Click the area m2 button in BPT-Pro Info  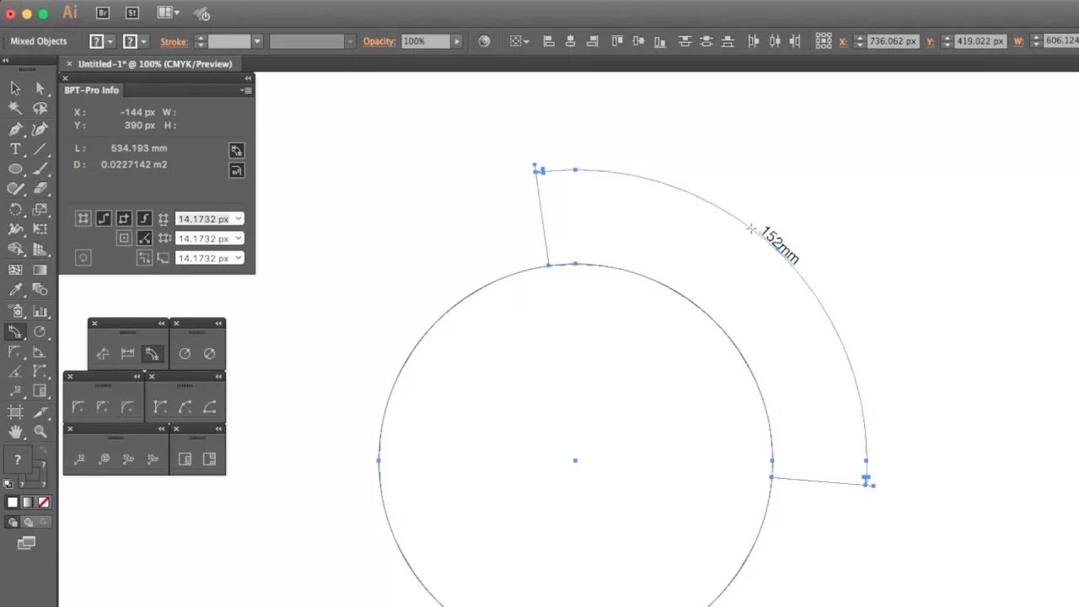pyautogui.click(x=237, y=170)
